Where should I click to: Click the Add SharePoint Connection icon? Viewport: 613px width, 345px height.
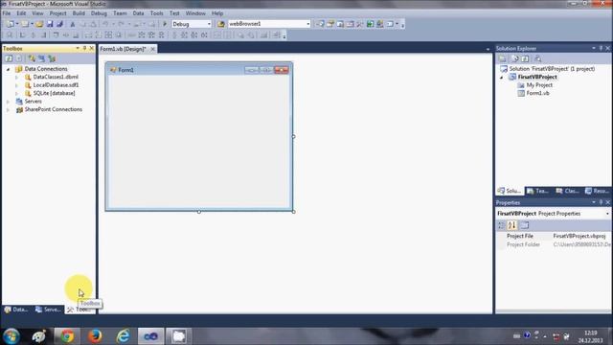coord(52,58)
